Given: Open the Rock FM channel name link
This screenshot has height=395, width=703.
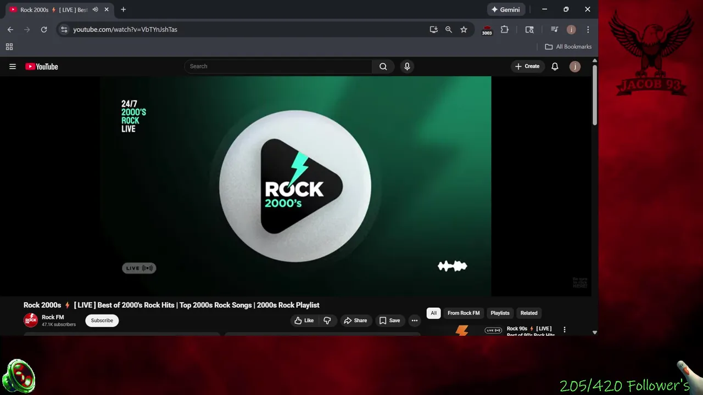Looking at the screenshot, I should (53, 317).
